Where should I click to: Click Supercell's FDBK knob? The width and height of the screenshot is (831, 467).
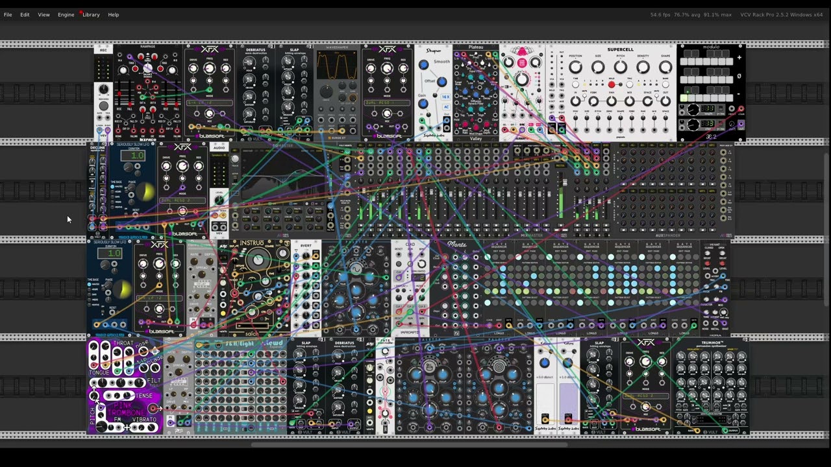[593, 100]
